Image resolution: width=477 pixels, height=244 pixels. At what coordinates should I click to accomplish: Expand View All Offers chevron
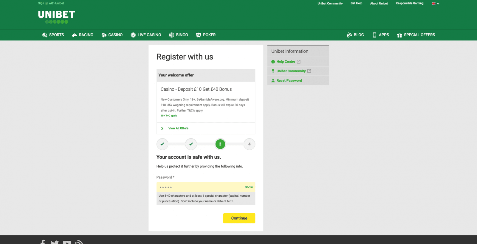click(x=162, y=129)
